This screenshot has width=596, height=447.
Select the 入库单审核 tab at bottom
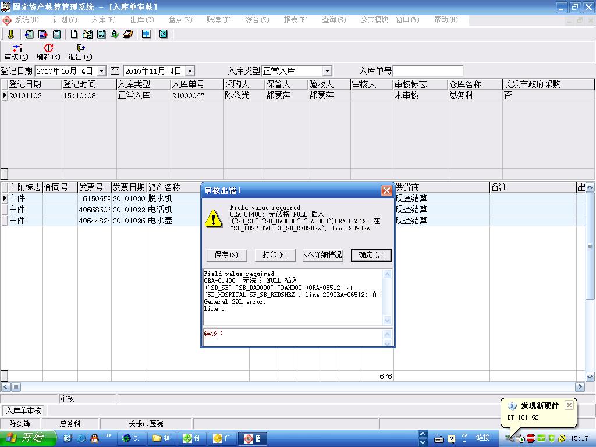(x=24, y=410)
